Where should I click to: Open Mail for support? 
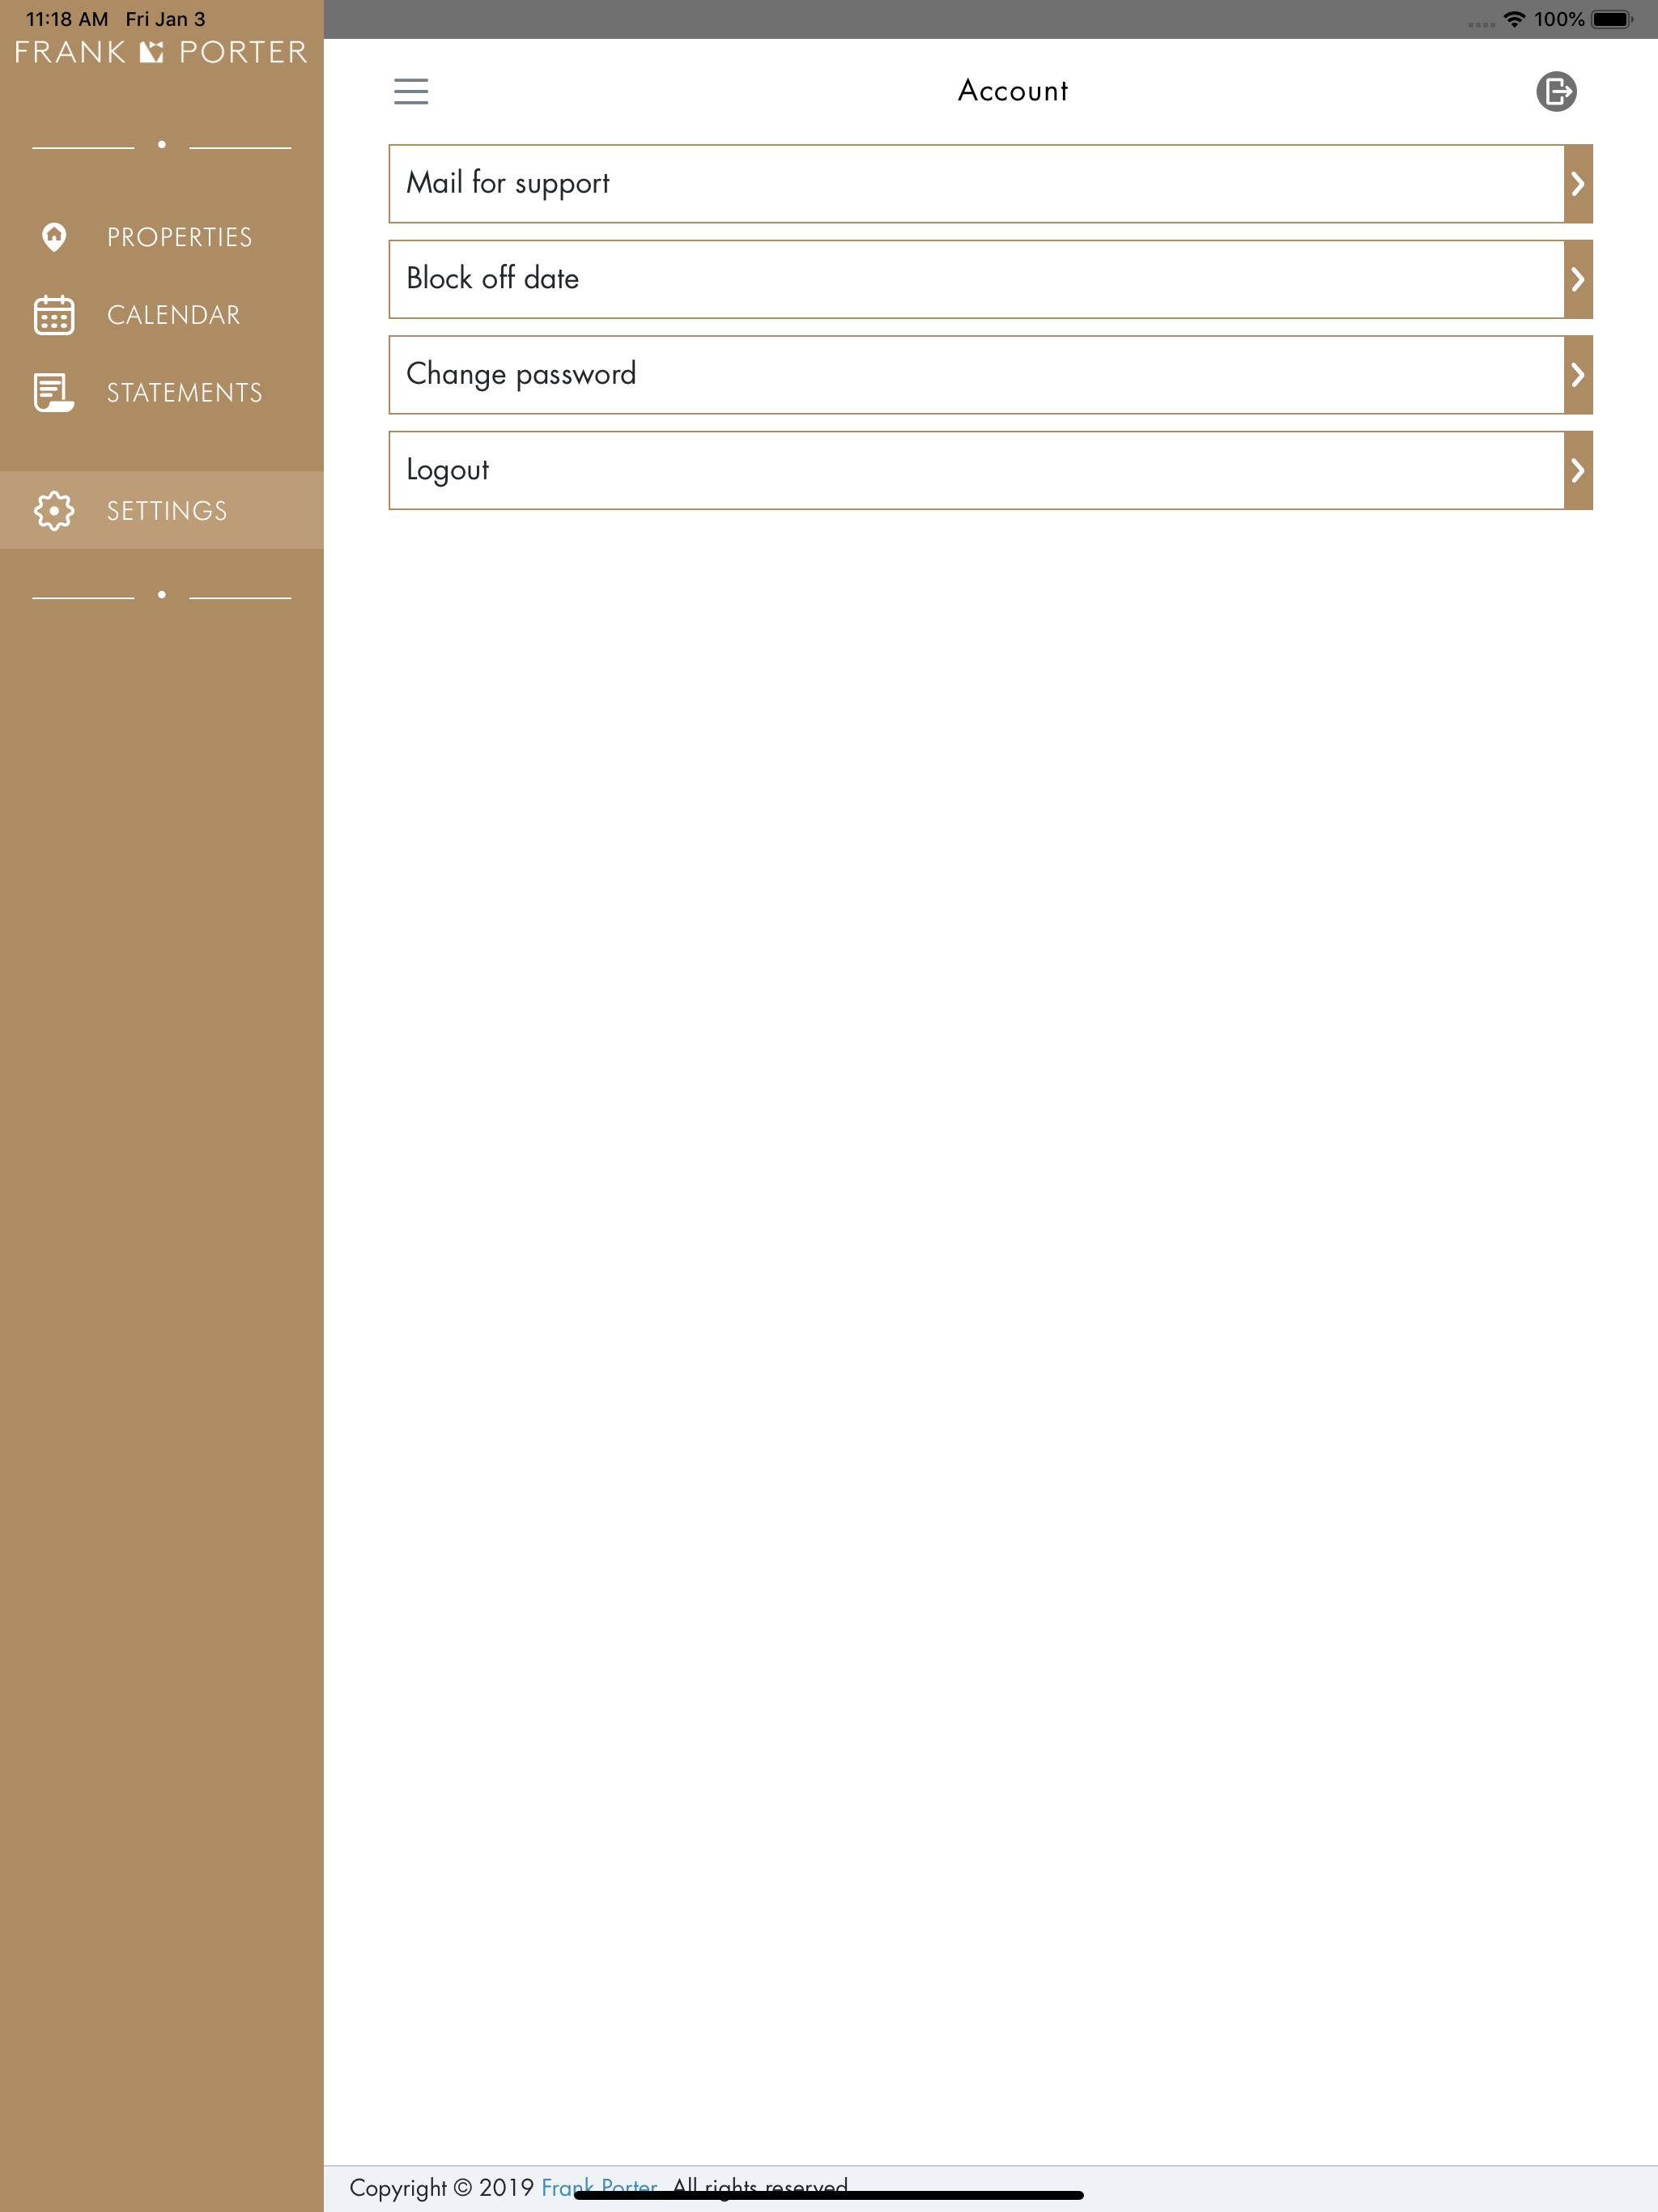click(990, 184)
